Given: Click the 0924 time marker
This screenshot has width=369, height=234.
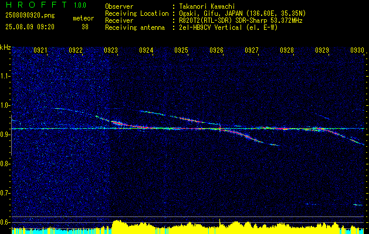Looking at the screenshot, I should point(146,50).
